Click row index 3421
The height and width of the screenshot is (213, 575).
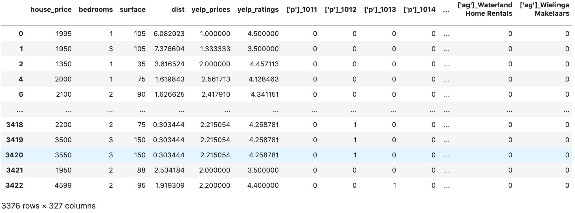tap(15, 170)
